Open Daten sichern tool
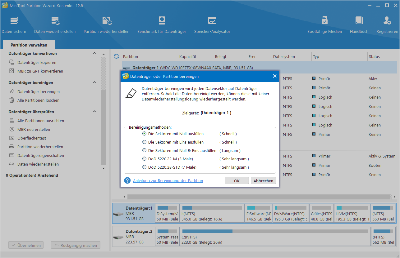Screen dimensions: 400x258 click(x=14, y=25)
